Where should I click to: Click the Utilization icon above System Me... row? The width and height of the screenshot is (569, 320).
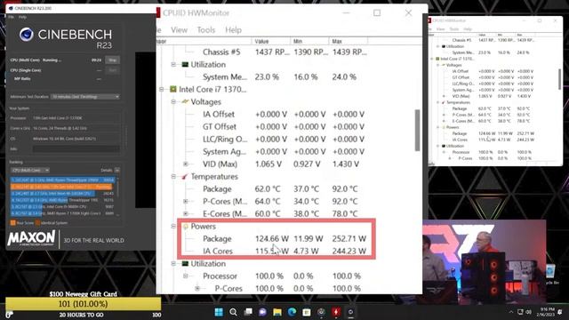click(x=185, y=65)
